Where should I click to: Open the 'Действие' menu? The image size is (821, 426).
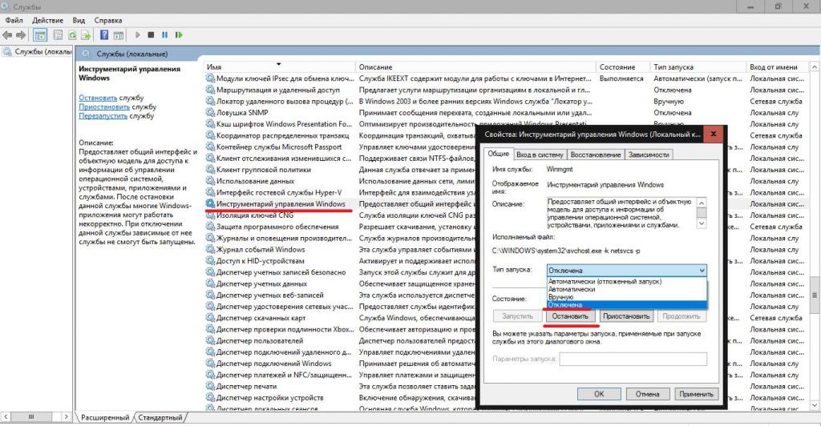48,19
